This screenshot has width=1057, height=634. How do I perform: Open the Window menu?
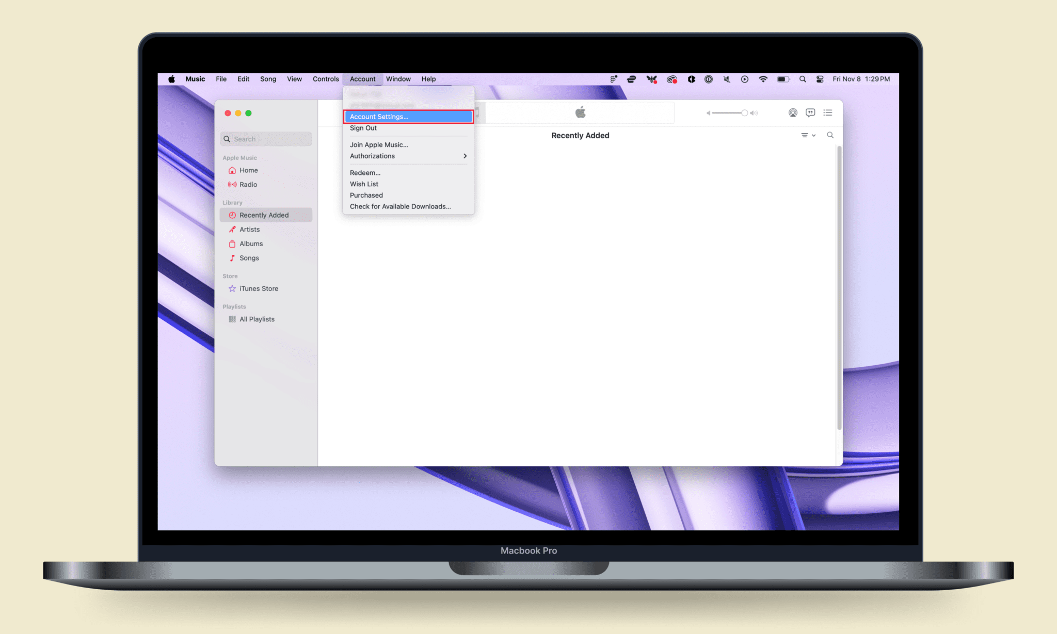(398, 79)
